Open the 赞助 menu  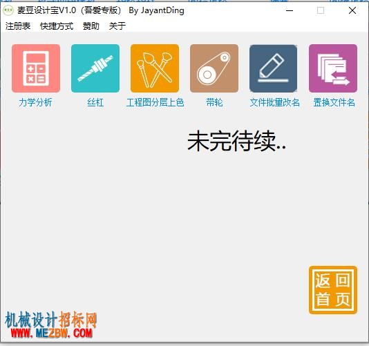(91, 26)
